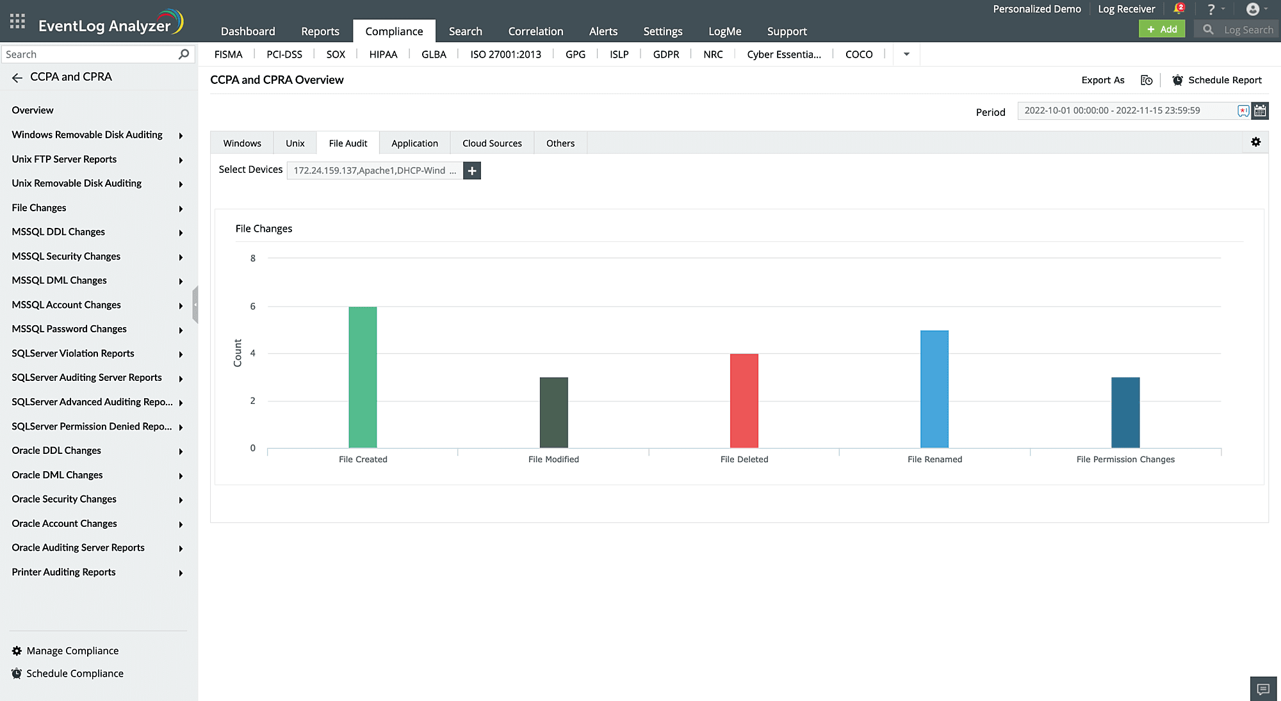
Task: Switch to the Cloud Sources tab
Action: [492, 143]
